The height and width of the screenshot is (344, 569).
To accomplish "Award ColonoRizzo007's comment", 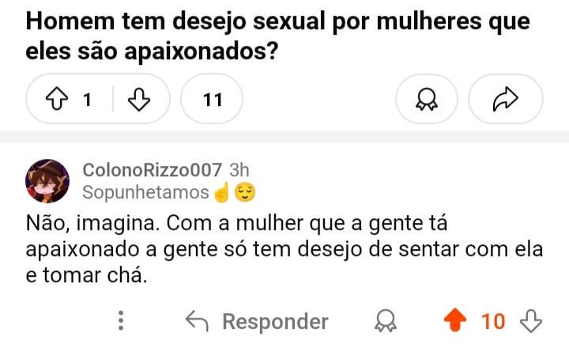I will pos(386,321).
